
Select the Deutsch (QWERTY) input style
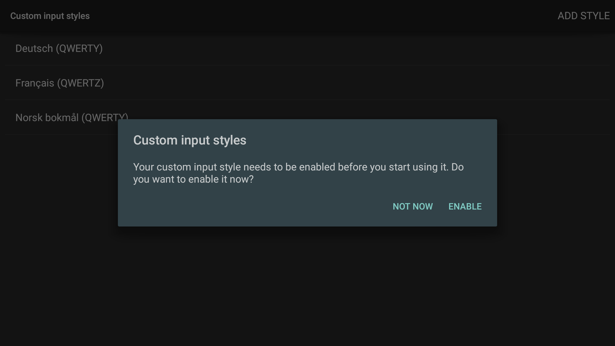pos(59,49)
